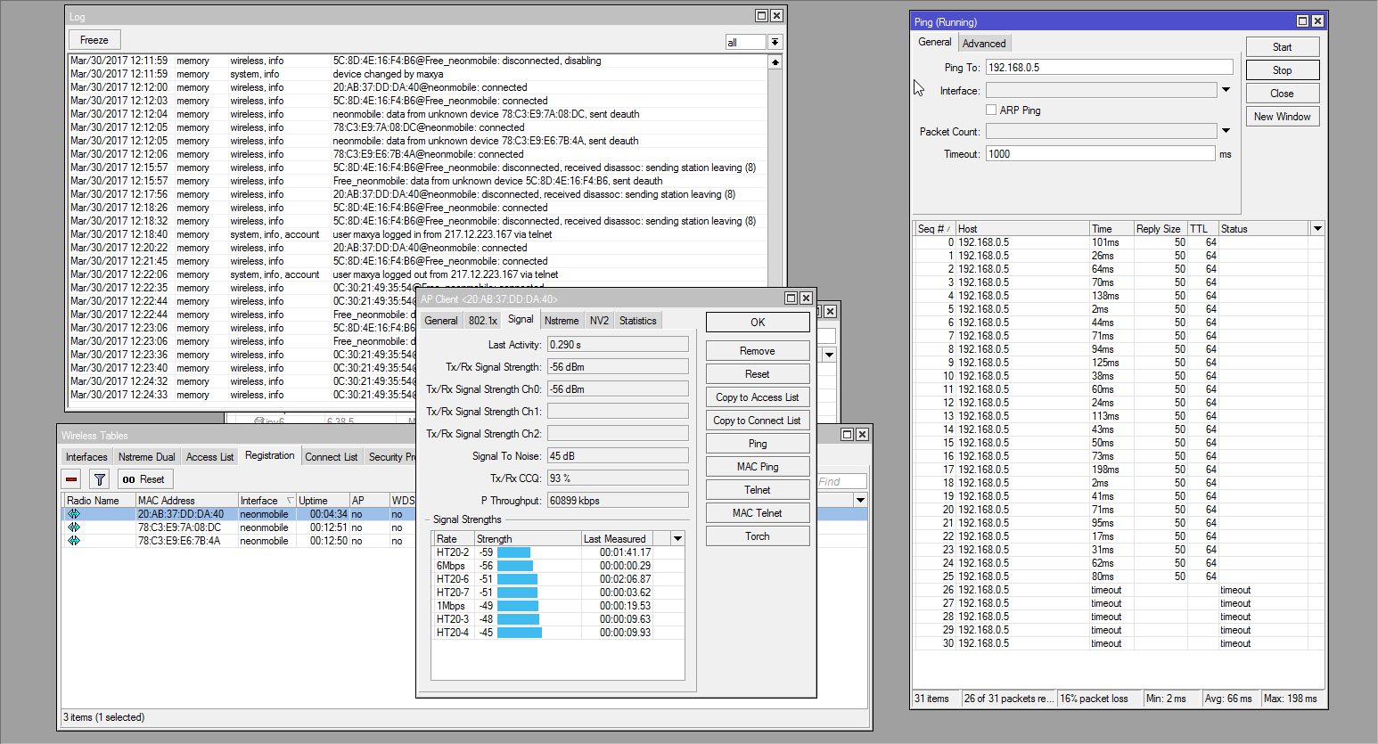Click the Close button in Ping window
The width and height of the screenshot is (1378, 744).
click(1282, 94)
